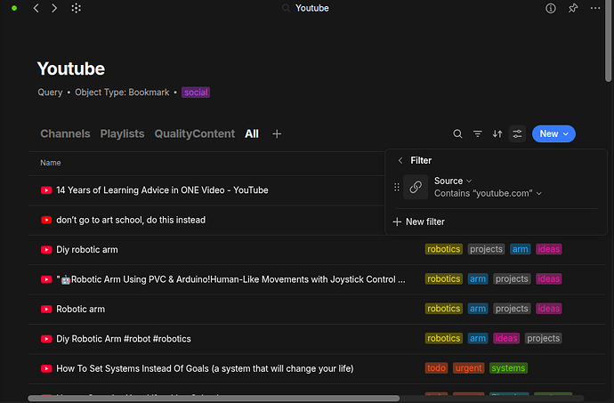Click YouTube icon of Set Systems row

(46, 369)
